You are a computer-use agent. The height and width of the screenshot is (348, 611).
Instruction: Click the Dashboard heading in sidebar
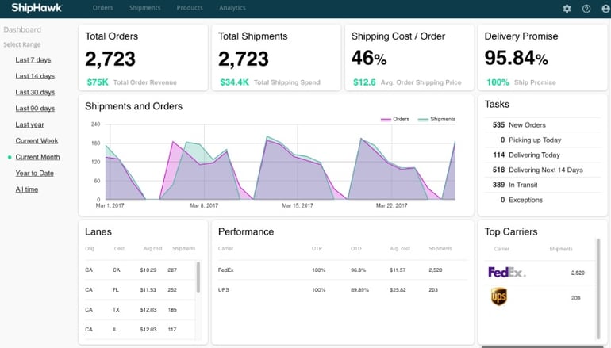(x=22, y=29)
